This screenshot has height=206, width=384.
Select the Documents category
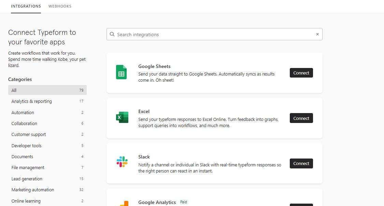pyautogui.click(x=47, y=156)
